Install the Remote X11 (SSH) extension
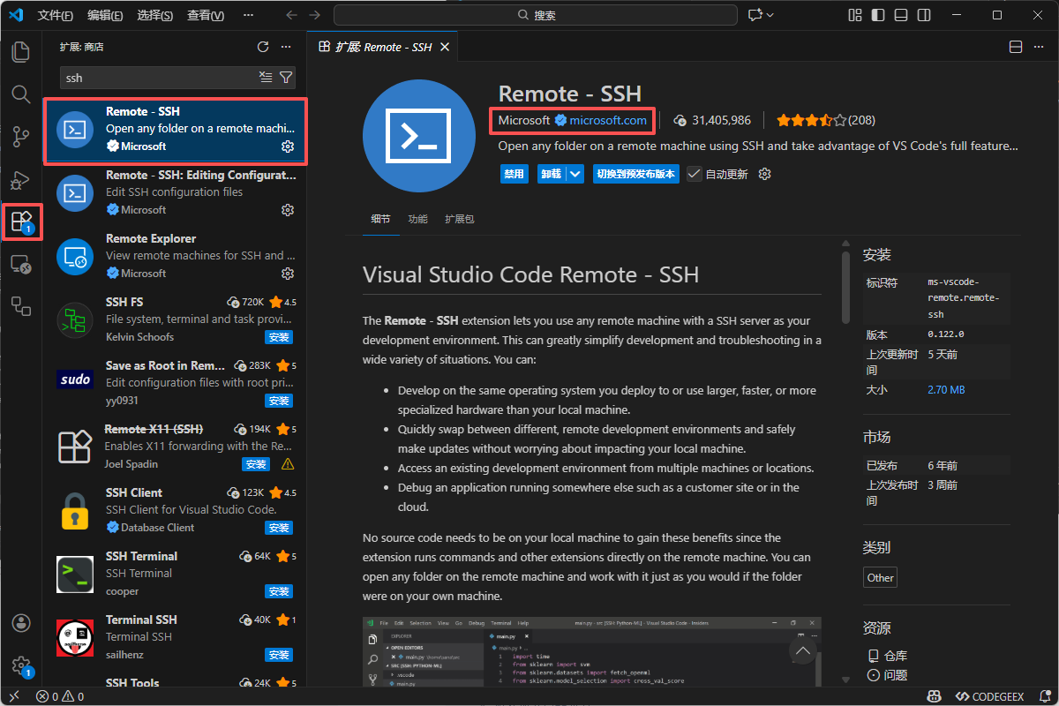 click(256, 464)
